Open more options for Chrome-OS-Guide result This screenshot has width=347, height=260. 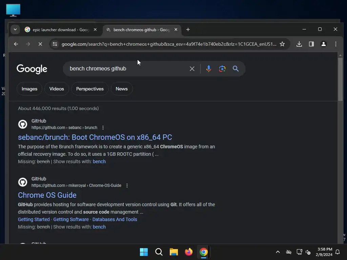[x=127, y=186]
